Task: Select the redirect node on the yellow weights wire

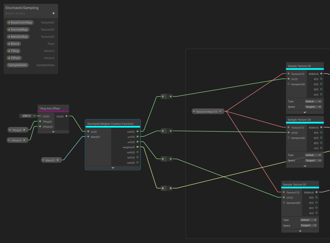Action: (167, 188)
